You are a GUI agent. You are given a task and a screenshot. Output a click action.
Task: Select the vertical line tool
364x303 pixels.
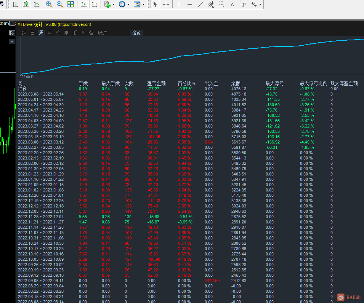(x=179, y=5)
